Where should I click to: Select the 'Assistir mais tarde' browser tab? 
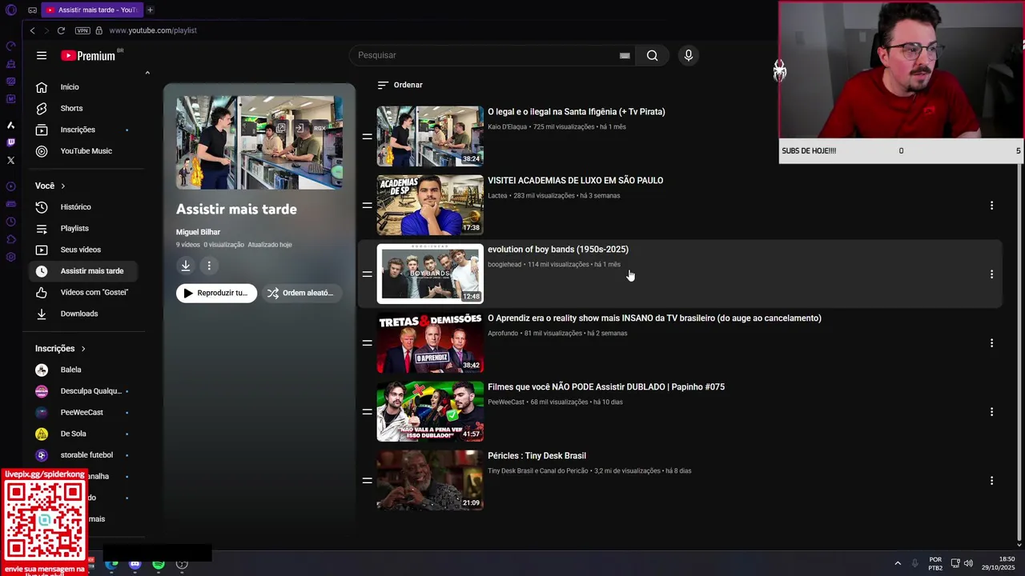[x=91, y=10]
